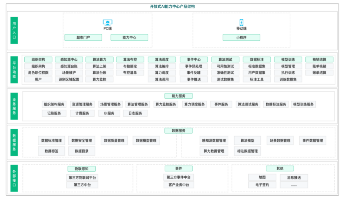Click the 模型管理 cell

(x=288, y=66)
